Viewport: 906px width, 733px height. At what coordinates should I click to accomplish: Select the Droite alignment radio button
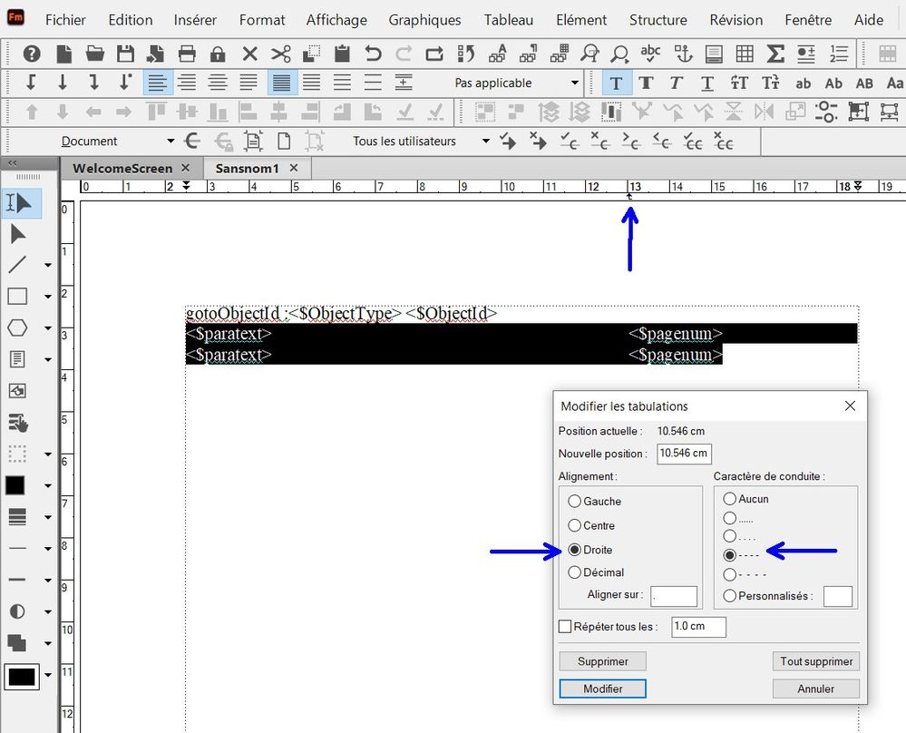[575, 549]
